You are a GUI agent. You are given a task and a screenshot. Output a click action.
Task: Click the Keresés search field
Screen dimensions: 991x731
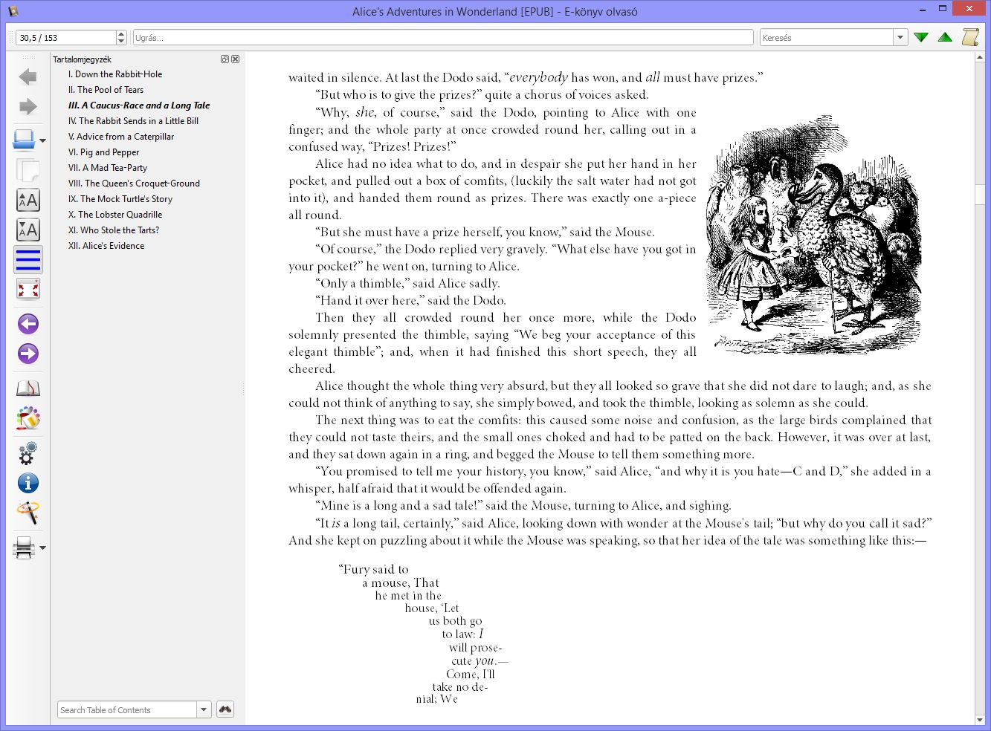click(826, 37)
